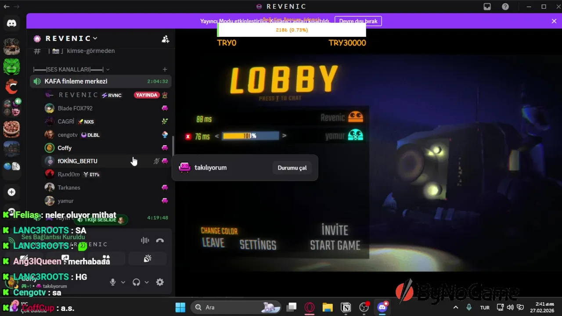This screenshot has height=316, width=562.
Task: Toggle microphone mute in Discord
Action: point(113,282)
